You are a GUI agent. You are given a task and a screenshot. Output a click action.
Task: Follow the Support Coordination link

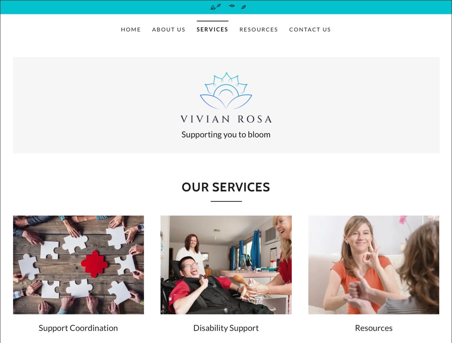click(78, 328)
